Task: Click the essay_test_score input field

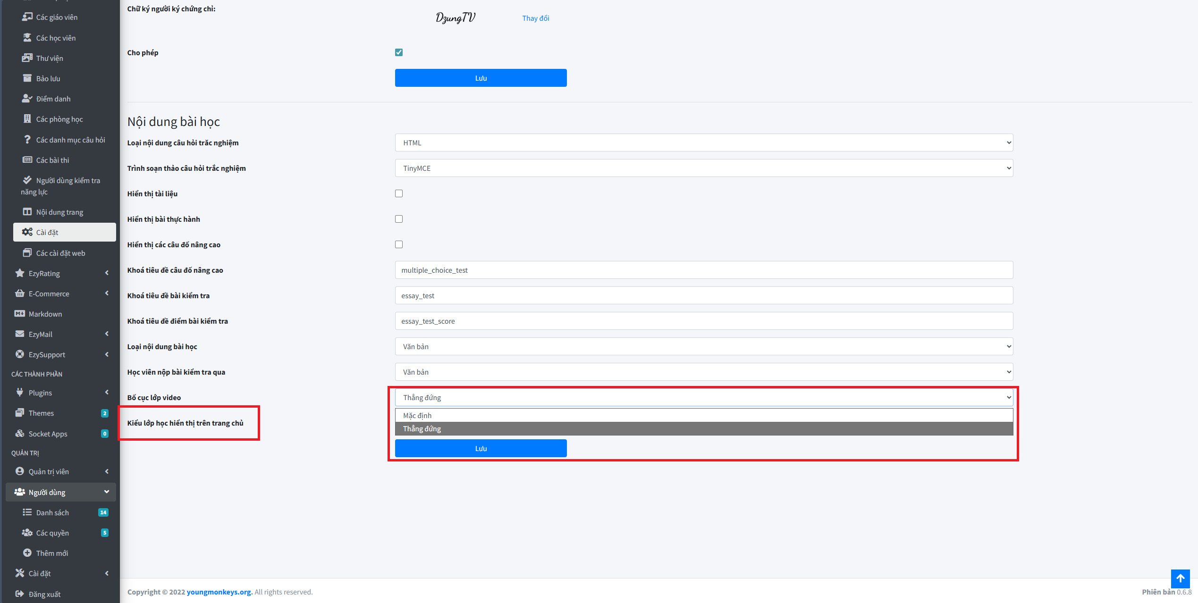Action: 704,321
